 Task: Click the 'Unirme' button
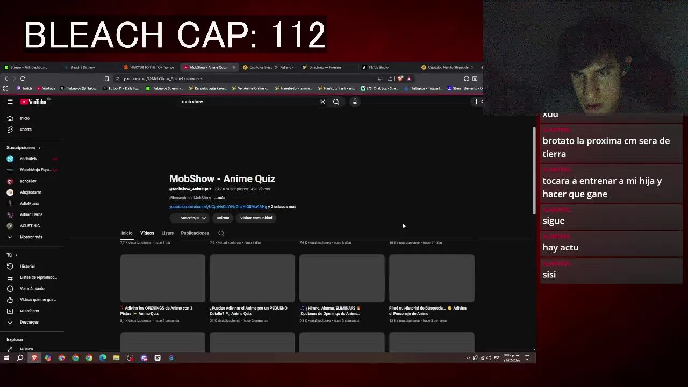(223, 218)
